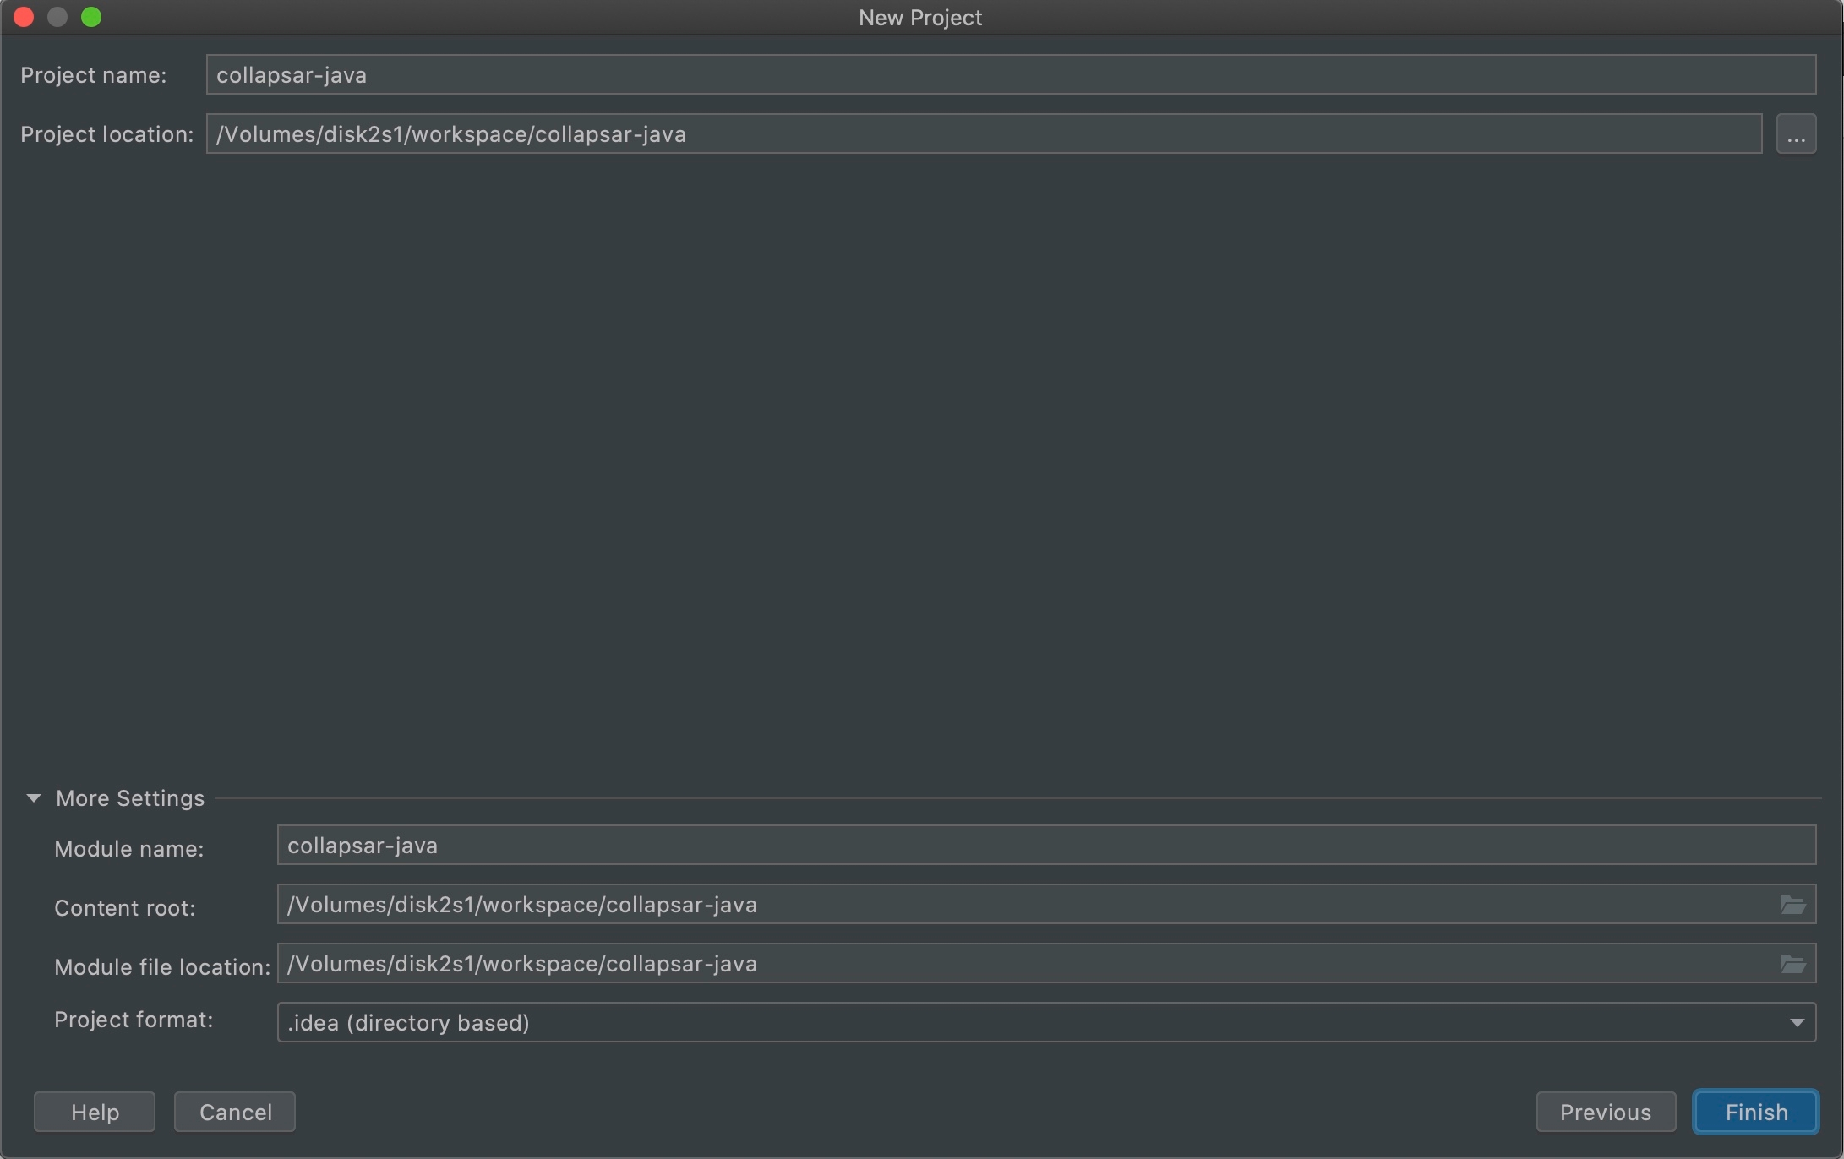Image resolution: width=1844 pixels, height=1159 pixels.
Task: Go back with the Previous button
Action: (1605, 1112)
